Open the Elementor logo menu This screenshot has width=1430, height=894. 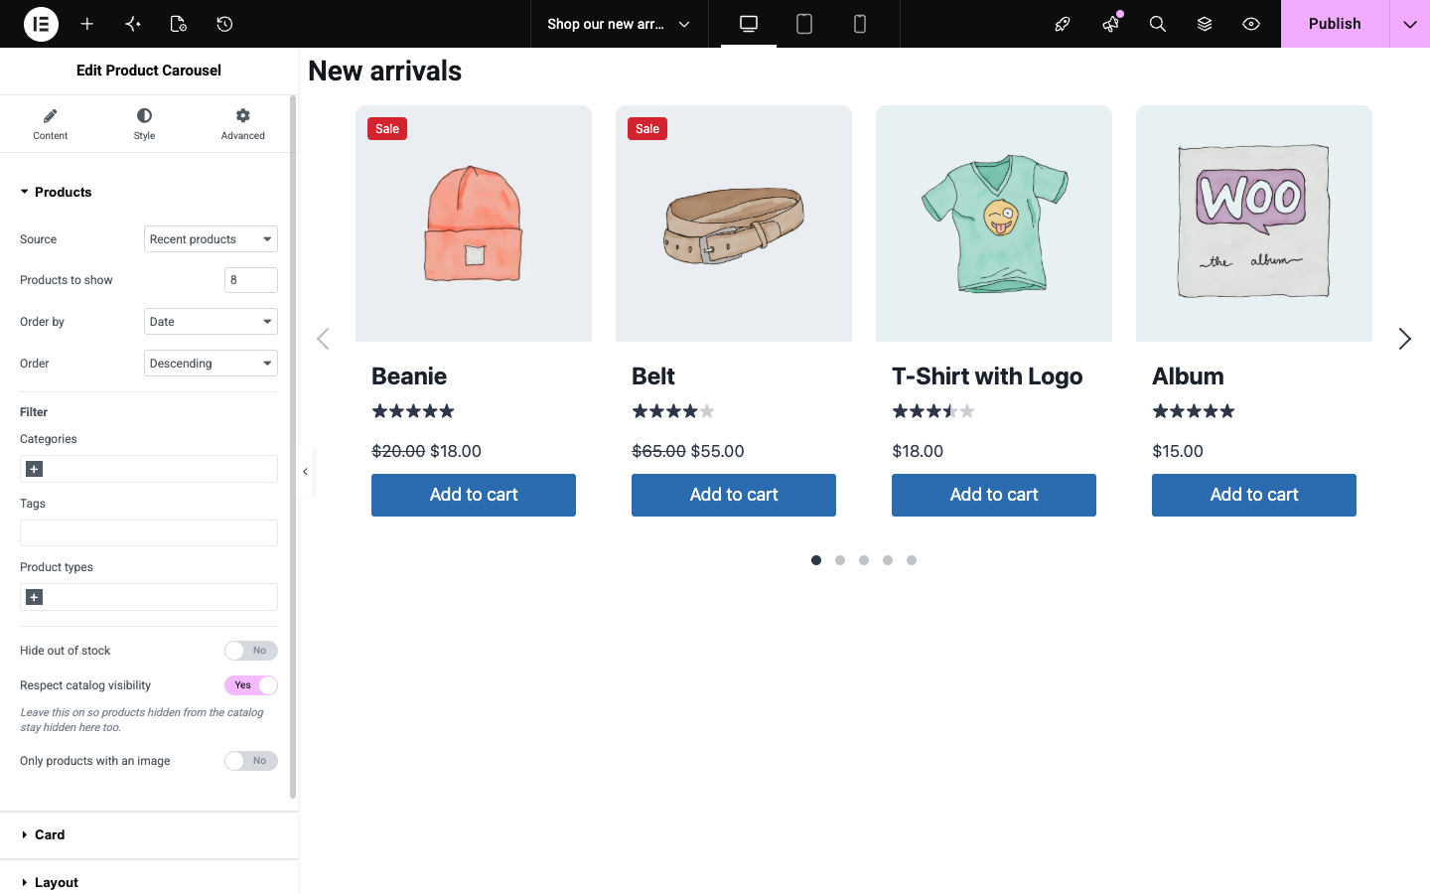pyautogui.click(x=41, y=24)
